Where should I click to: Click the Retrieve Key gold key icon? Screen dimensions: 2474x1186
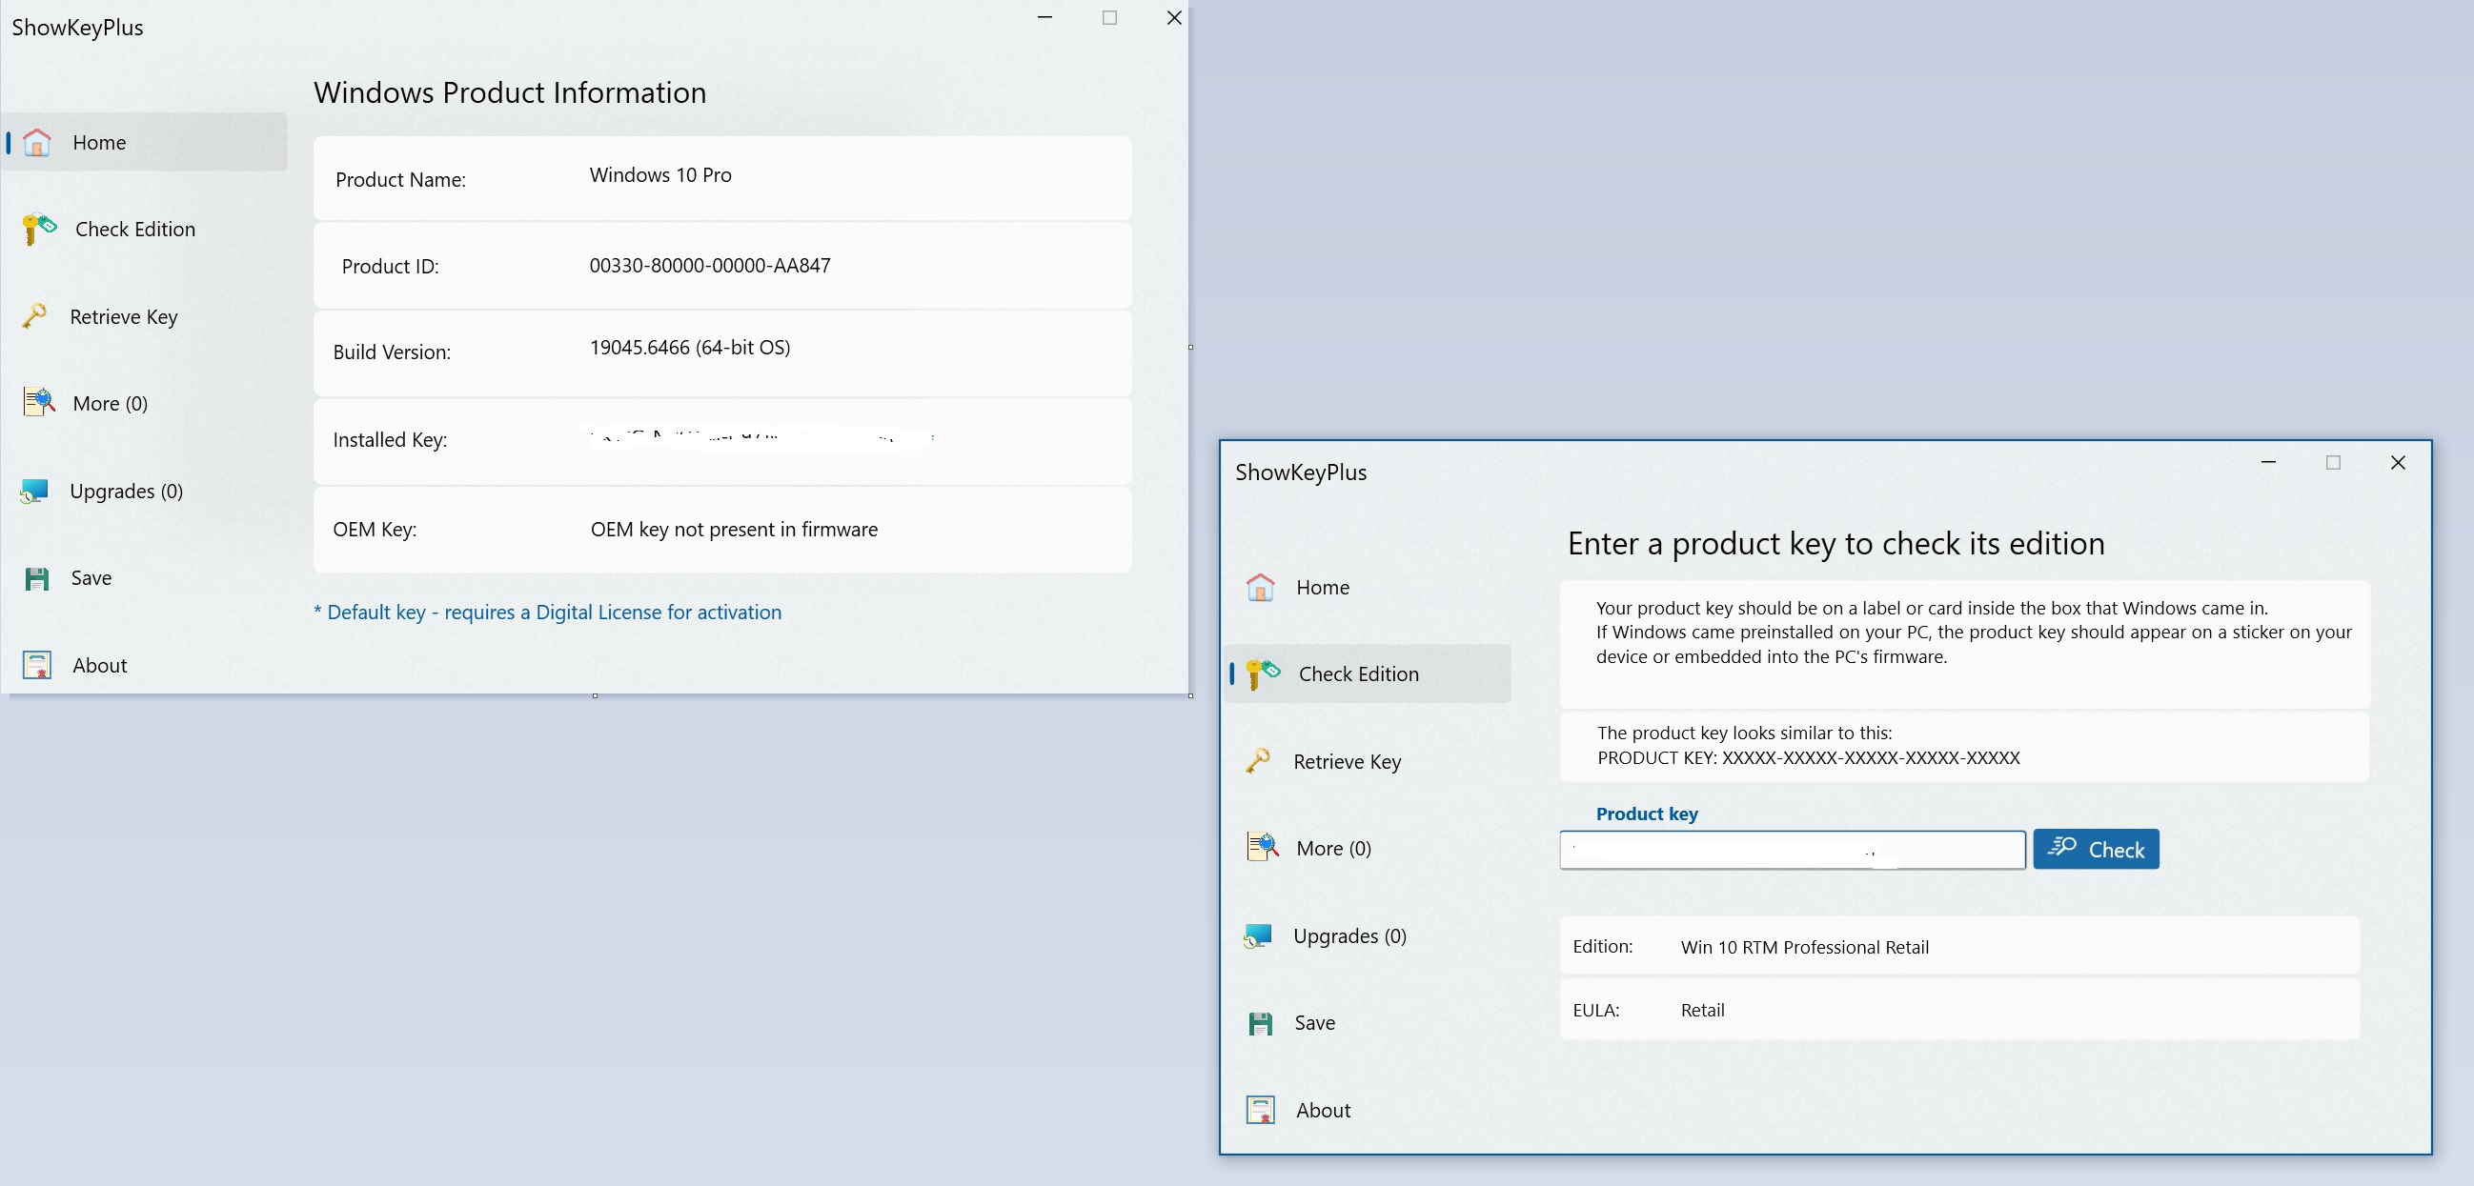click(x=36, y=316)
